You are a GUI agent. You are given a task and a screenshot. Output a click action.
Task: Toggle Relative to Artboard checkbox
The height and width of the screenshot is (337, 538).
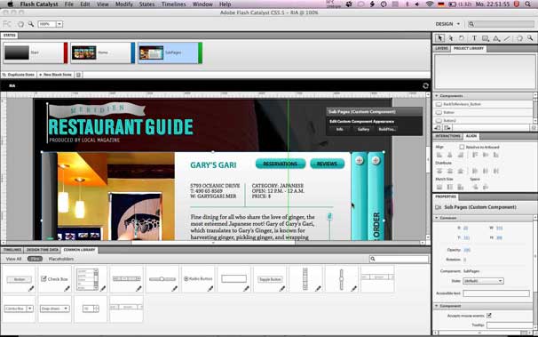(x=462, y=147)
